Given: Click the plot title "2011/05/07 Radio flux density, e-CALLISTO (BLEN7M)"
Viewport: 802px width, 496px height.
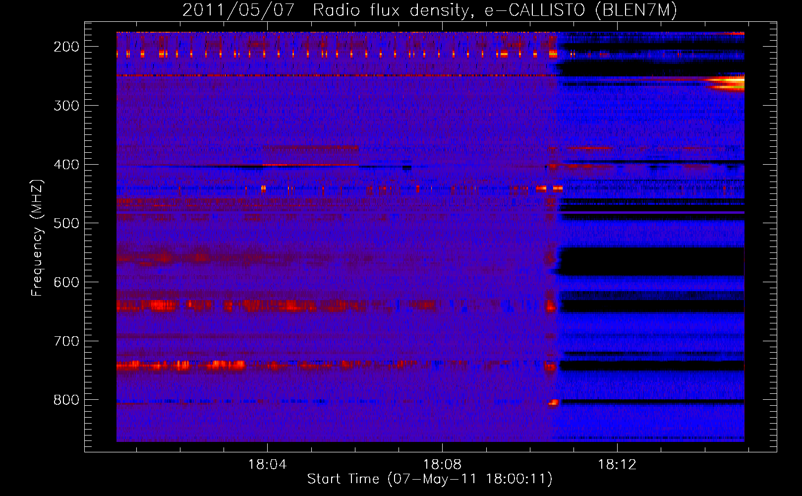Looking at the screenshot, I should point(430,10).
